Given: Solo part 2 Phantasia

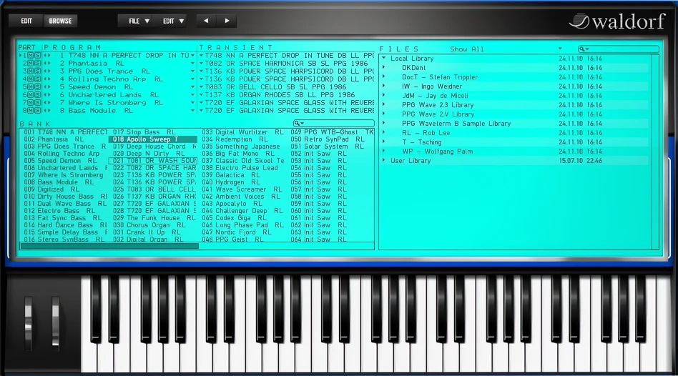Looking at the screenshot, I should [38, 63].
